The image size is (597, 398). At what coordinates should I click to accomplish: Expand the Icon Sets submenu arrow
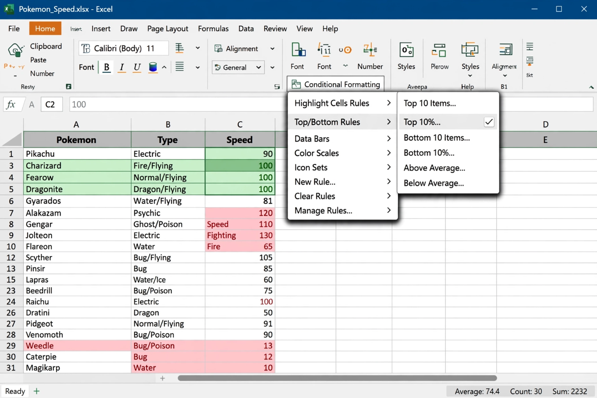tap(389, 167)
